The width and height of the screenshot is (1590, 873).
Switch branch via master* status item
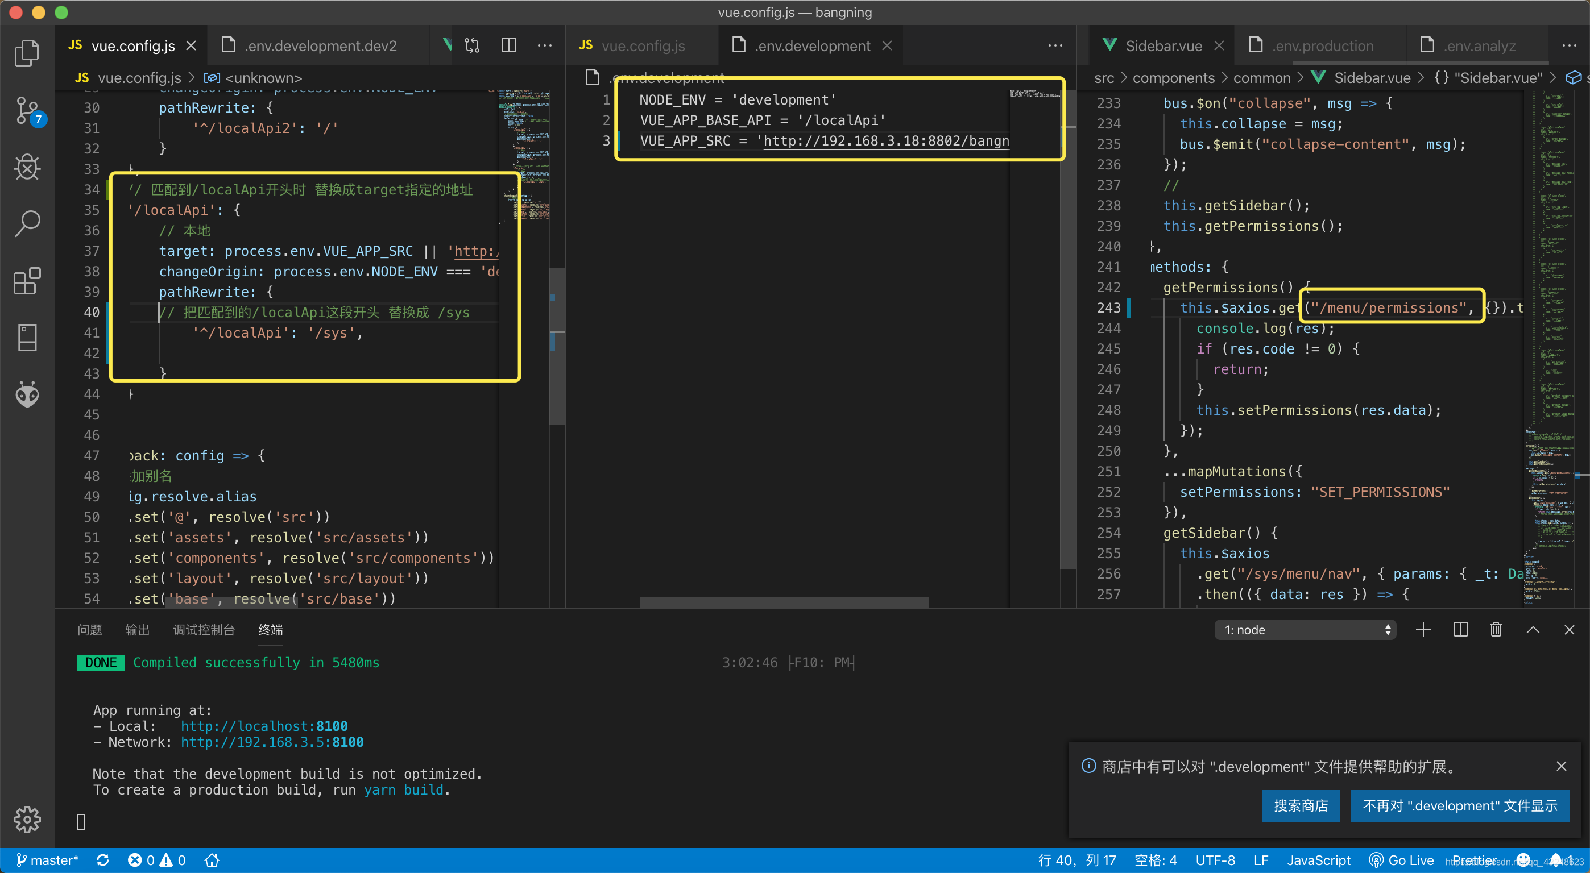tap(48, 860)
